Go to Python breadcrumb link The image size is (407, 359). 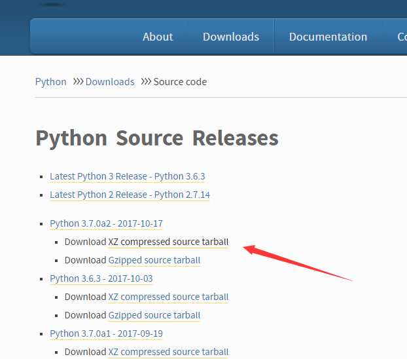(50, 82)
